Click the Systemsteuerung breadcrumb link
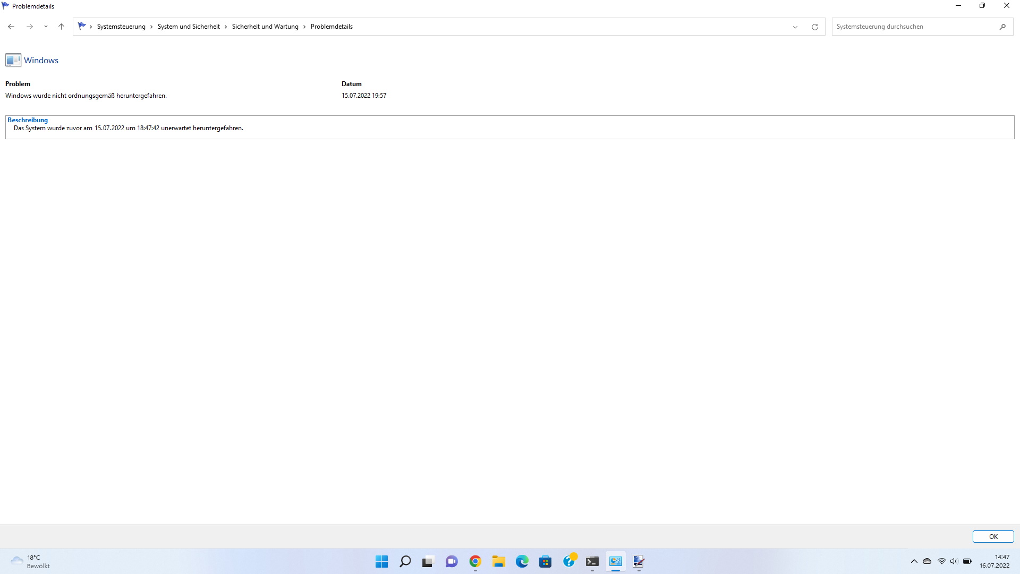 coord(121,27)
